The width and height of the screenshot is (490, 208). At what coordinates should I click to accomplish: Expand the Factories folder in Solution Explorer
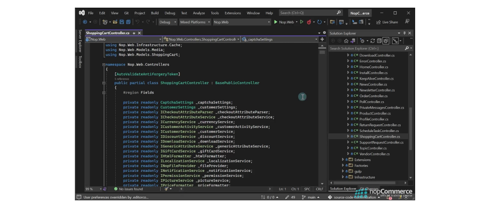pos(343,165)
